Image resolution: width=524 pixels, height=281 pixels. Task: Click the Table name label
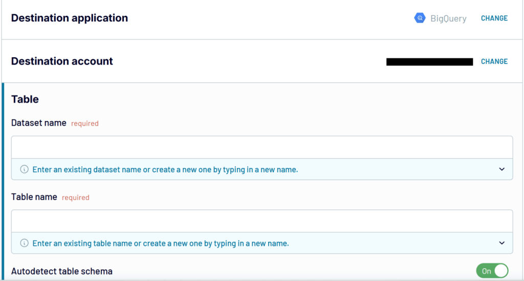point(34,197)
